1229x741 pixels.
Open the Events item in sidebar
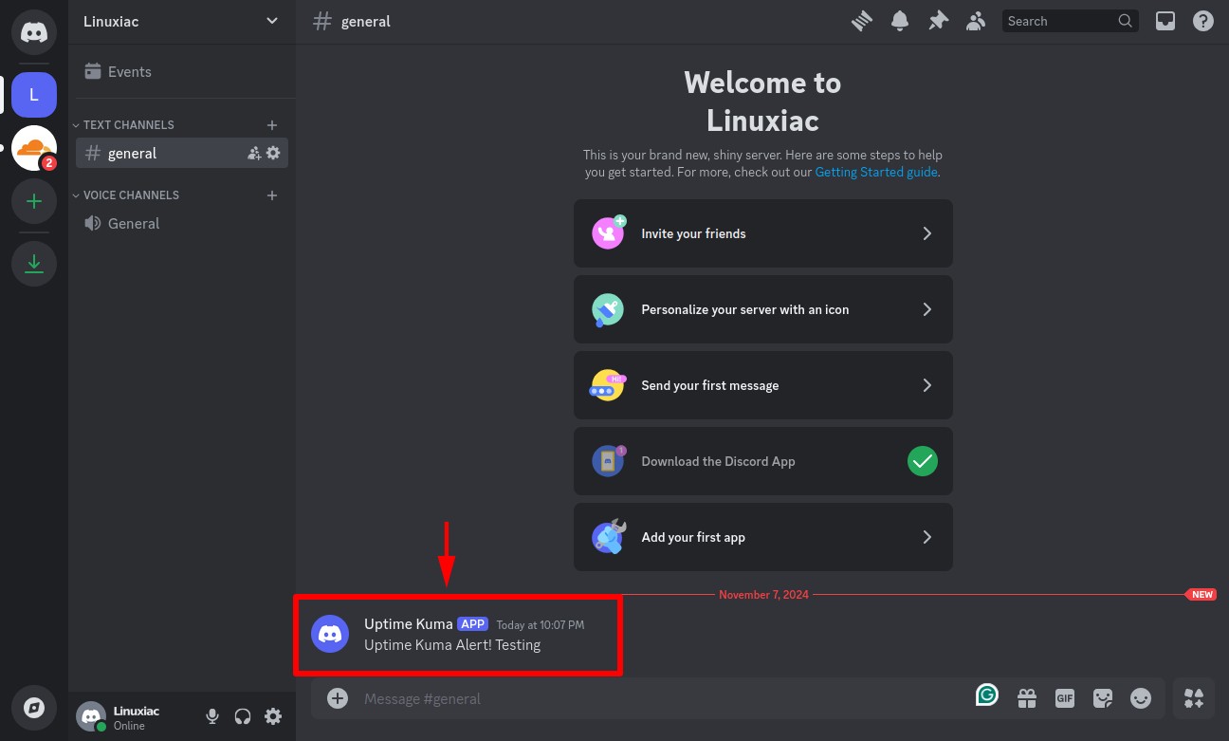pos(181,71)
